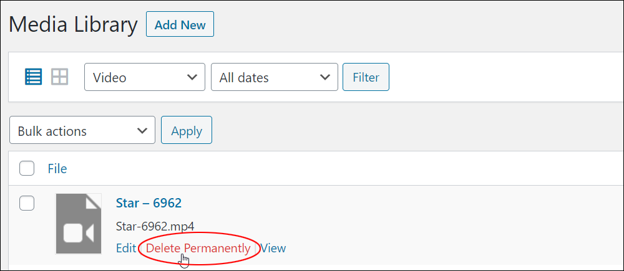Click the Edit link under Star-6962.mp4

point(126,249)
